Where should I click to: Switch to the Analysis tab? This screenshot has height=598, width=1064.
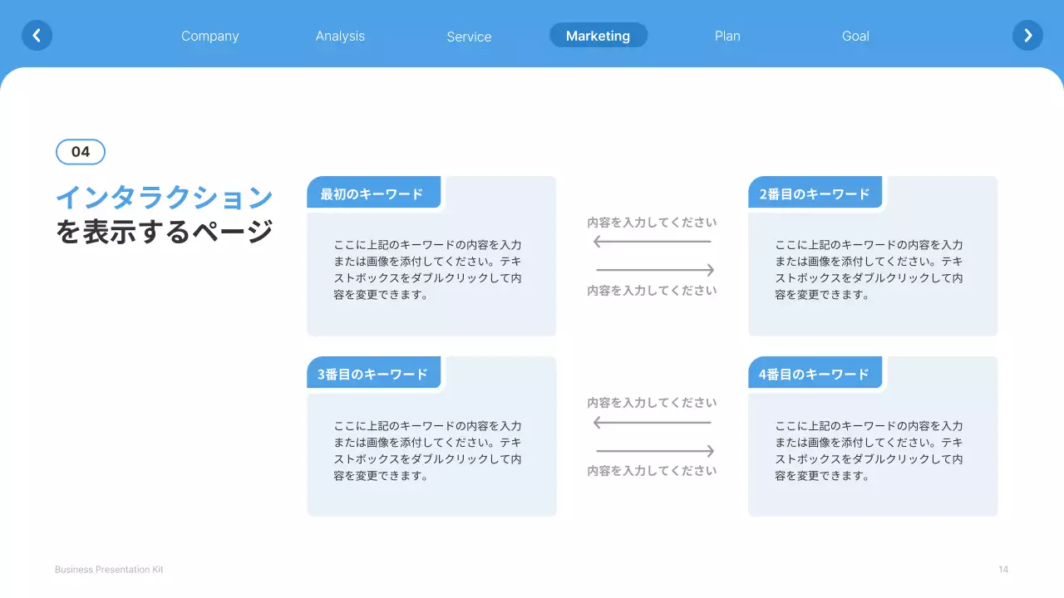coord(340,36)
